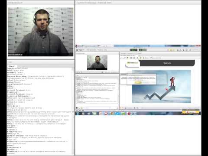The width and height of the screenshot is (208, 156).
Task: Click the Прогноз slide title bar
Action: coord(167,63)
